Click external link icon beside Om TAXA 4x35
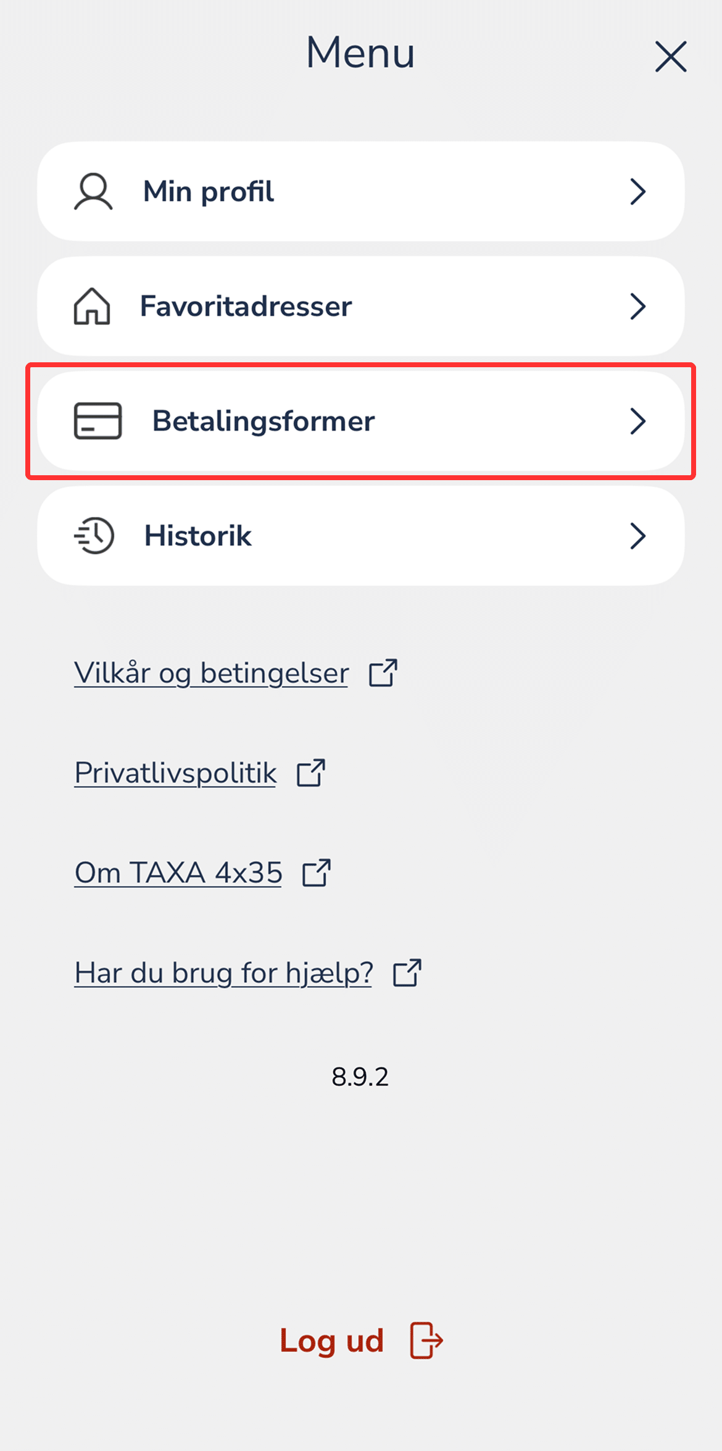Screen dimensions: 722x1451 click(x=317, y=873)
